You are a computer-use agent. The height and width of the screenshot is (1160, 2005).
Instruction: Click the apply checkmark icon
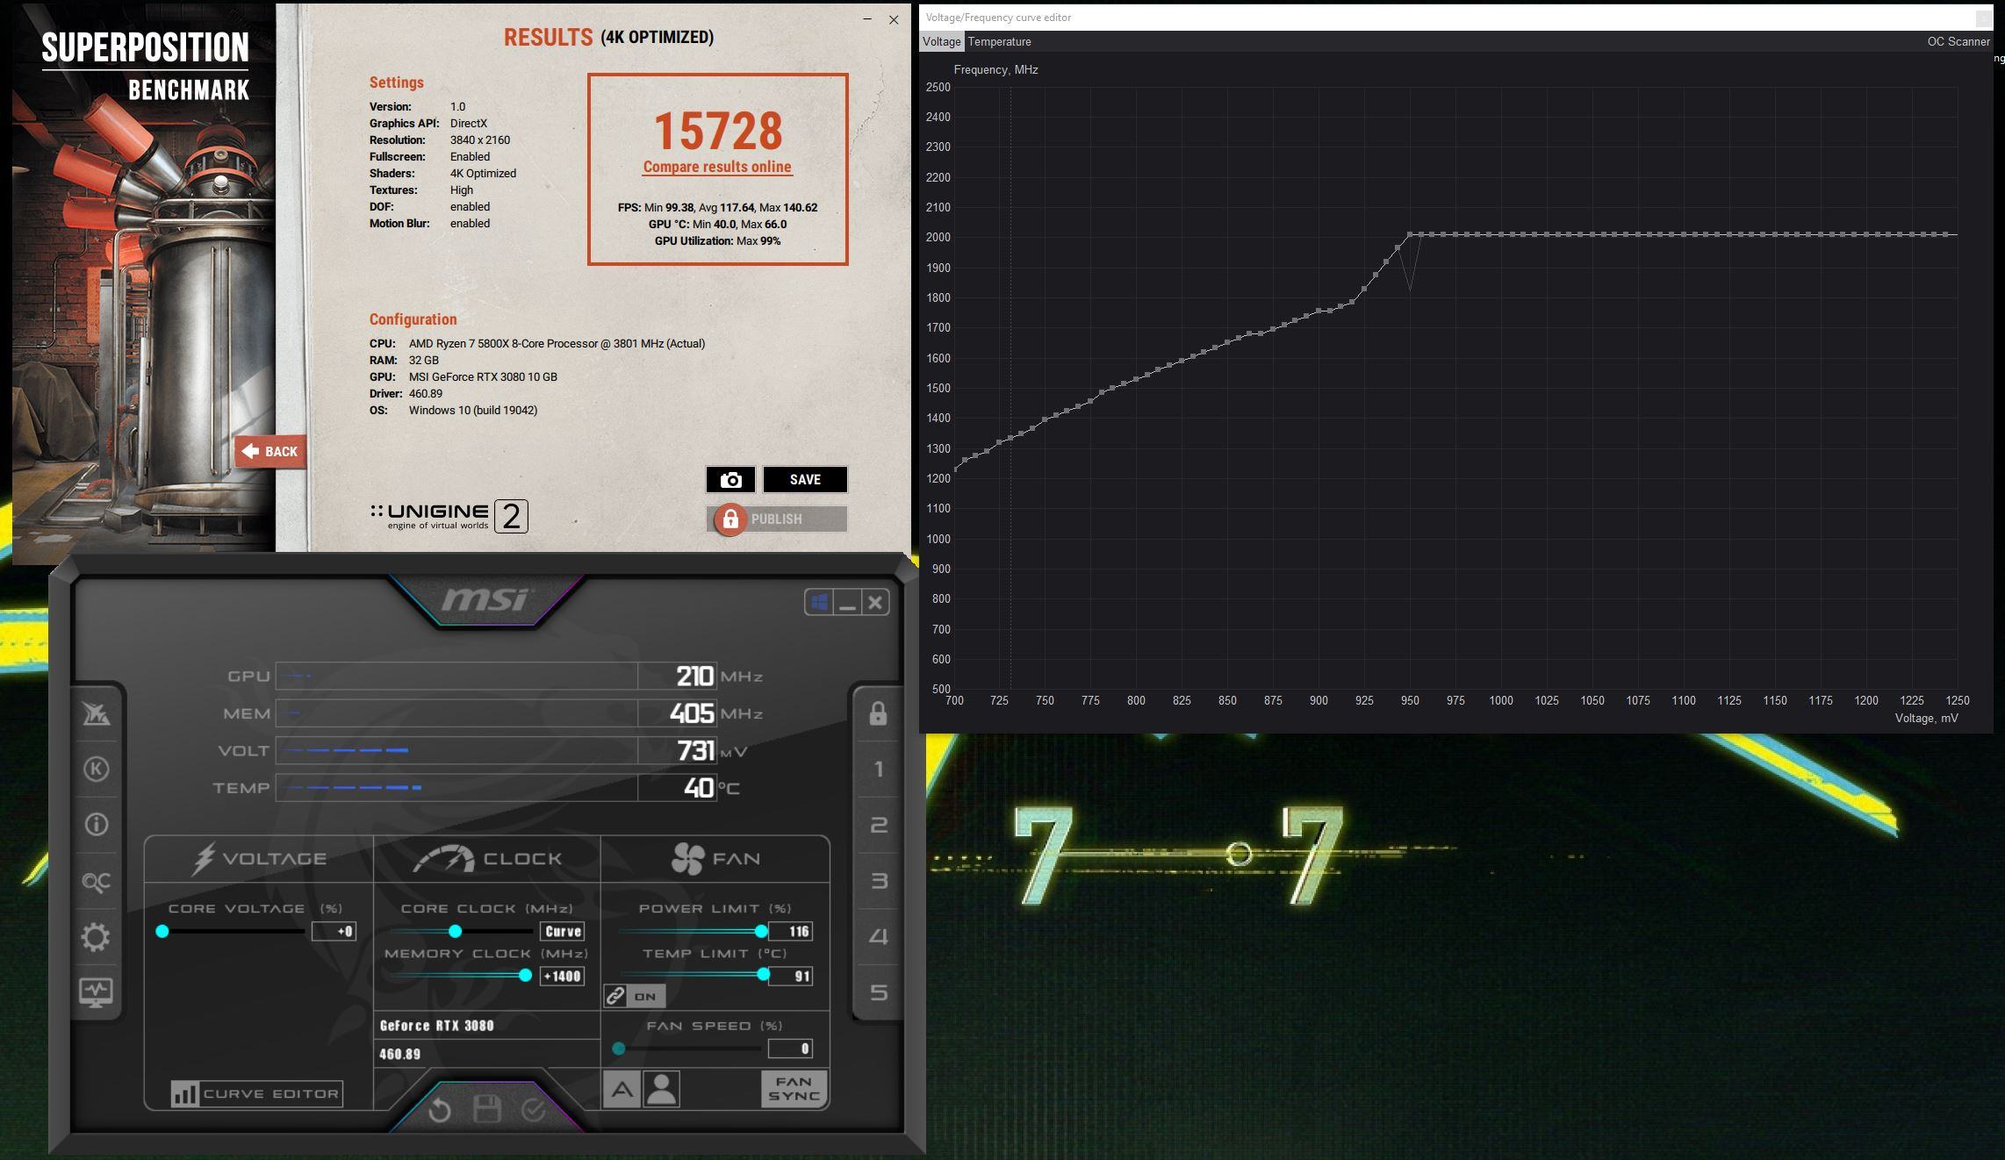click(534, 1111)
